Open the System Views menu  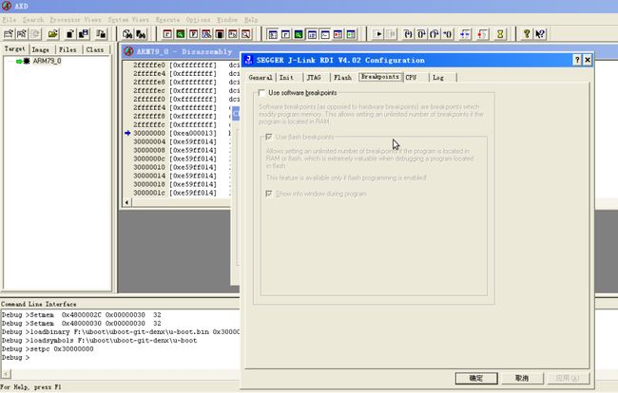(x=128, y=19)
